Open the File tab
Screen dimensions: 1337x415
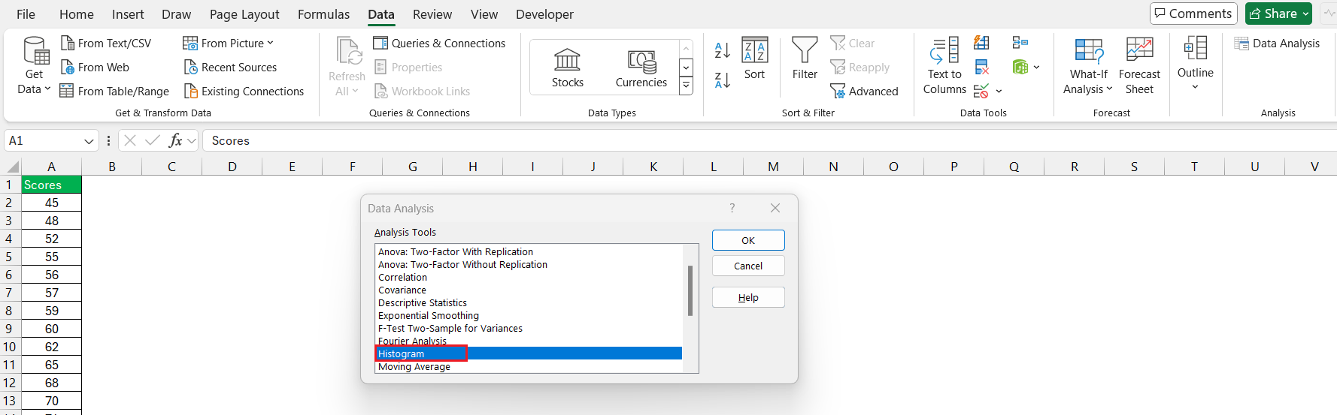pos(26,14)
